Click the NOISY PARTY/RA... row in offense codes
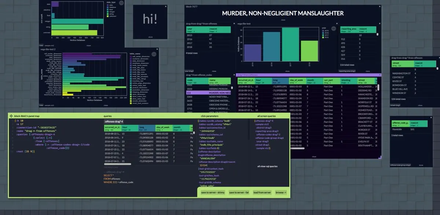Image resolution: width=440 pixels, height=215 pixels. coord(208,97)
